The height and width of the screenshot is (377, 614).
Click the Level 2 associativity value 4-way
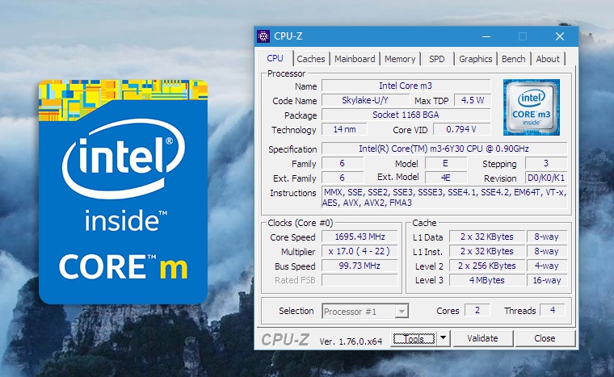(x=547, y=266)
